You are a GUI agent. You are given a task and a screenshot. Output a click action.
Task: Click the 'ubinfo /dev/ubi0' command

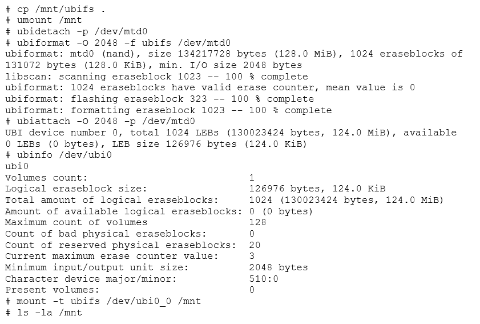(x=64, y=155)
